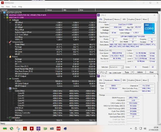Click the Max column header

[87, 10]
